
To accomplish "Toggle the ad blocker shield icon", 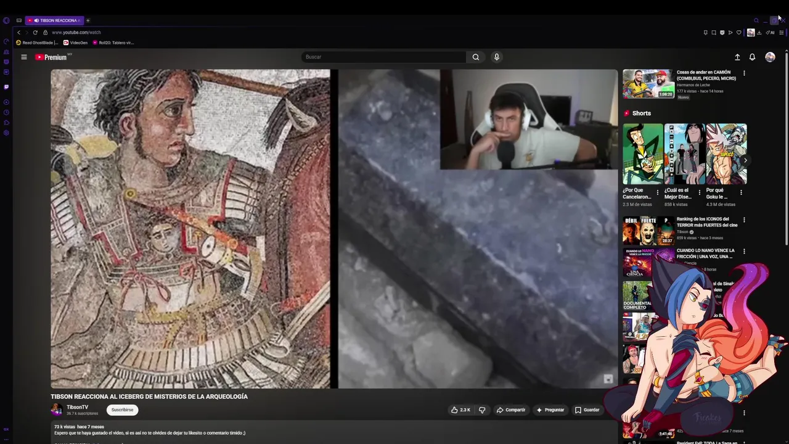I will pos(722,32).
